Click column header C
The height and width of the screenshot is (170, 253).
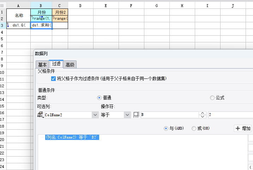(x=60, y=6)
